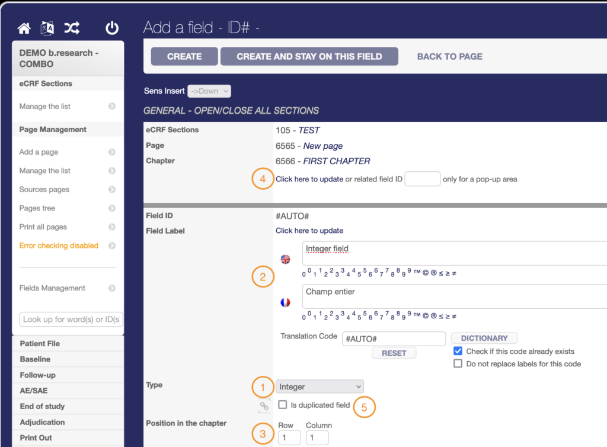The height and width of the screenshot is (447, 607).
Task: Click BACK TO PAGE link
Action: [x=449, y=56]
